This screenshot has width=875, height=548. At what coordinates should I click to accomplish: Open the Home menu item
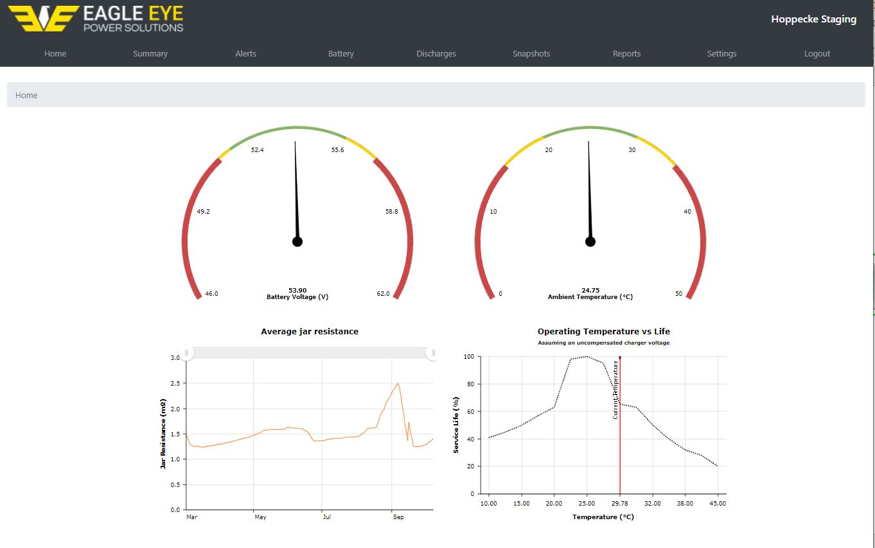pos(55,53)
